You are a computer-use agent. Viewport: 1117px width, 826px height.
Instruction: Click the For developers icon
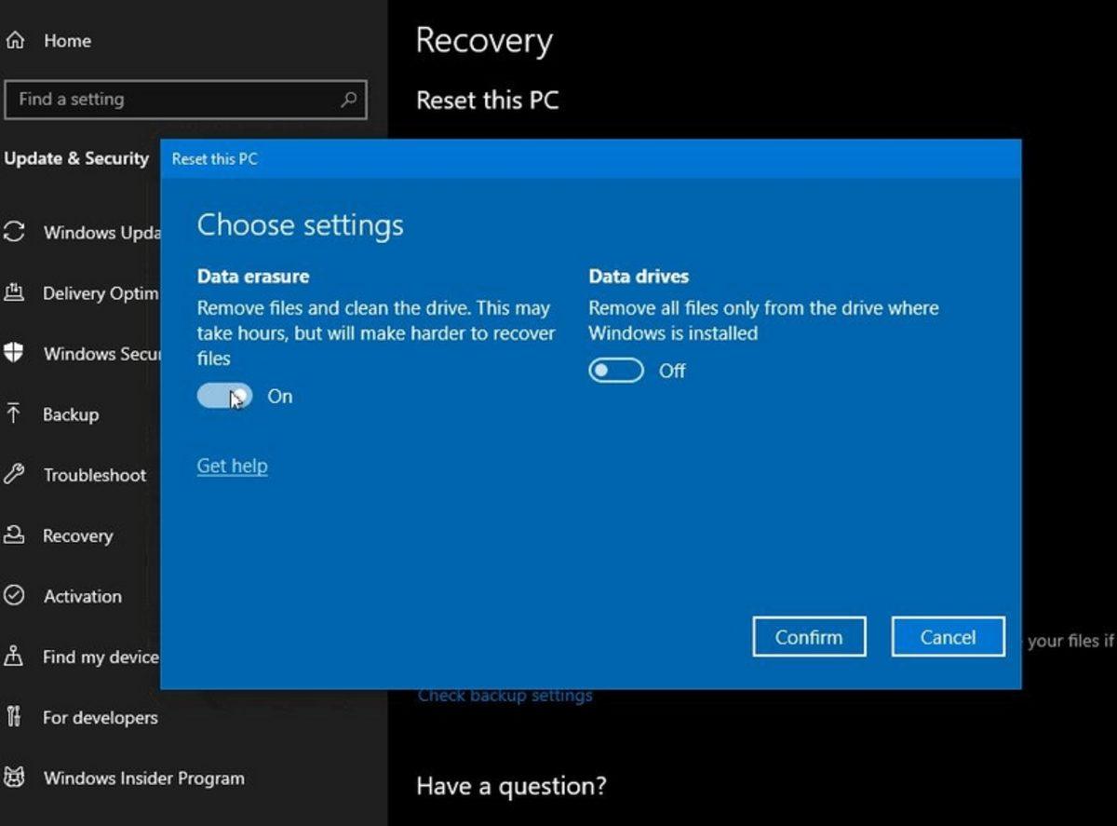coord(14,717)
